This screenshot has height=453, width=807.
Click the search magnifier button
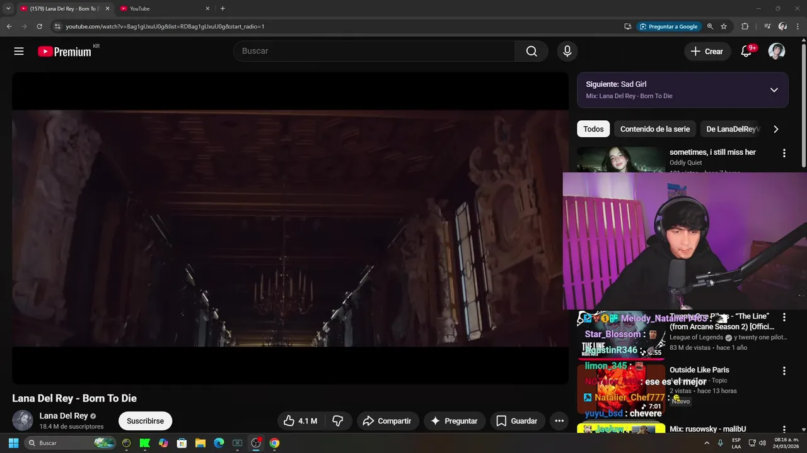pyautogui.click(x=531, y=51)
